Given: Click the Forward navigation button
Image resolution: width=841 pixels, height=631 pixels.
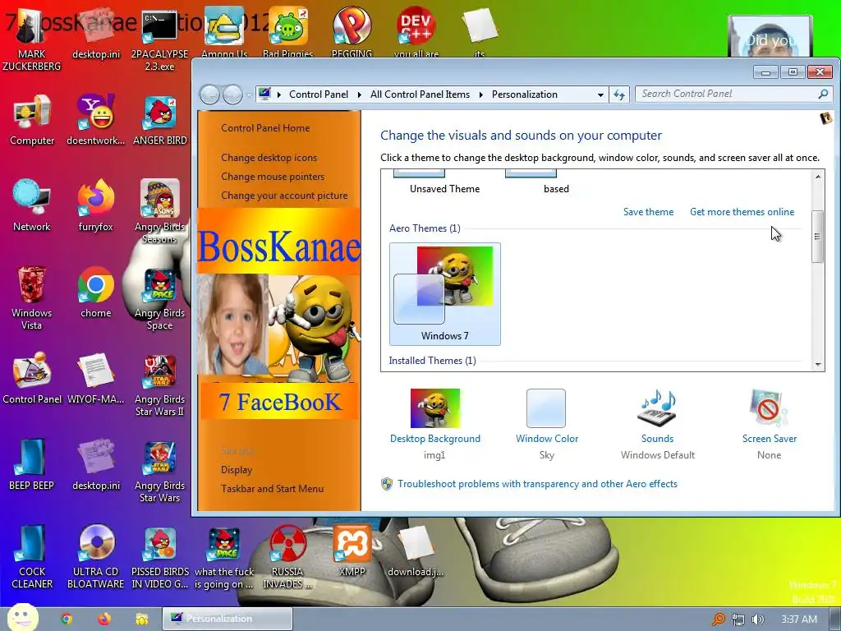Looking at the screenshot, I should click(232, 95).
